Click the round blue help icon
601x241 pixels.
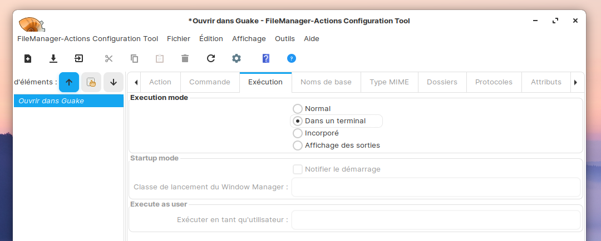[x=292, y=58]
